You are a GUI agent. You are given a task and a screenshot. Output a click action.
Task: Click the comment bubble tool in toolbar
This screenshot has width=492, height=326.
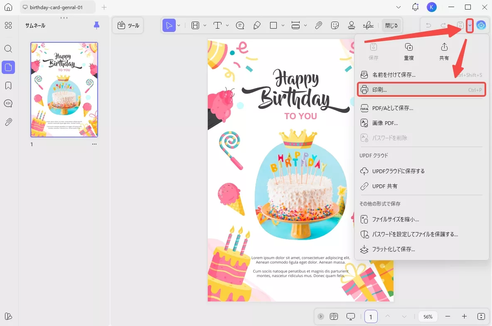point(240,25)
